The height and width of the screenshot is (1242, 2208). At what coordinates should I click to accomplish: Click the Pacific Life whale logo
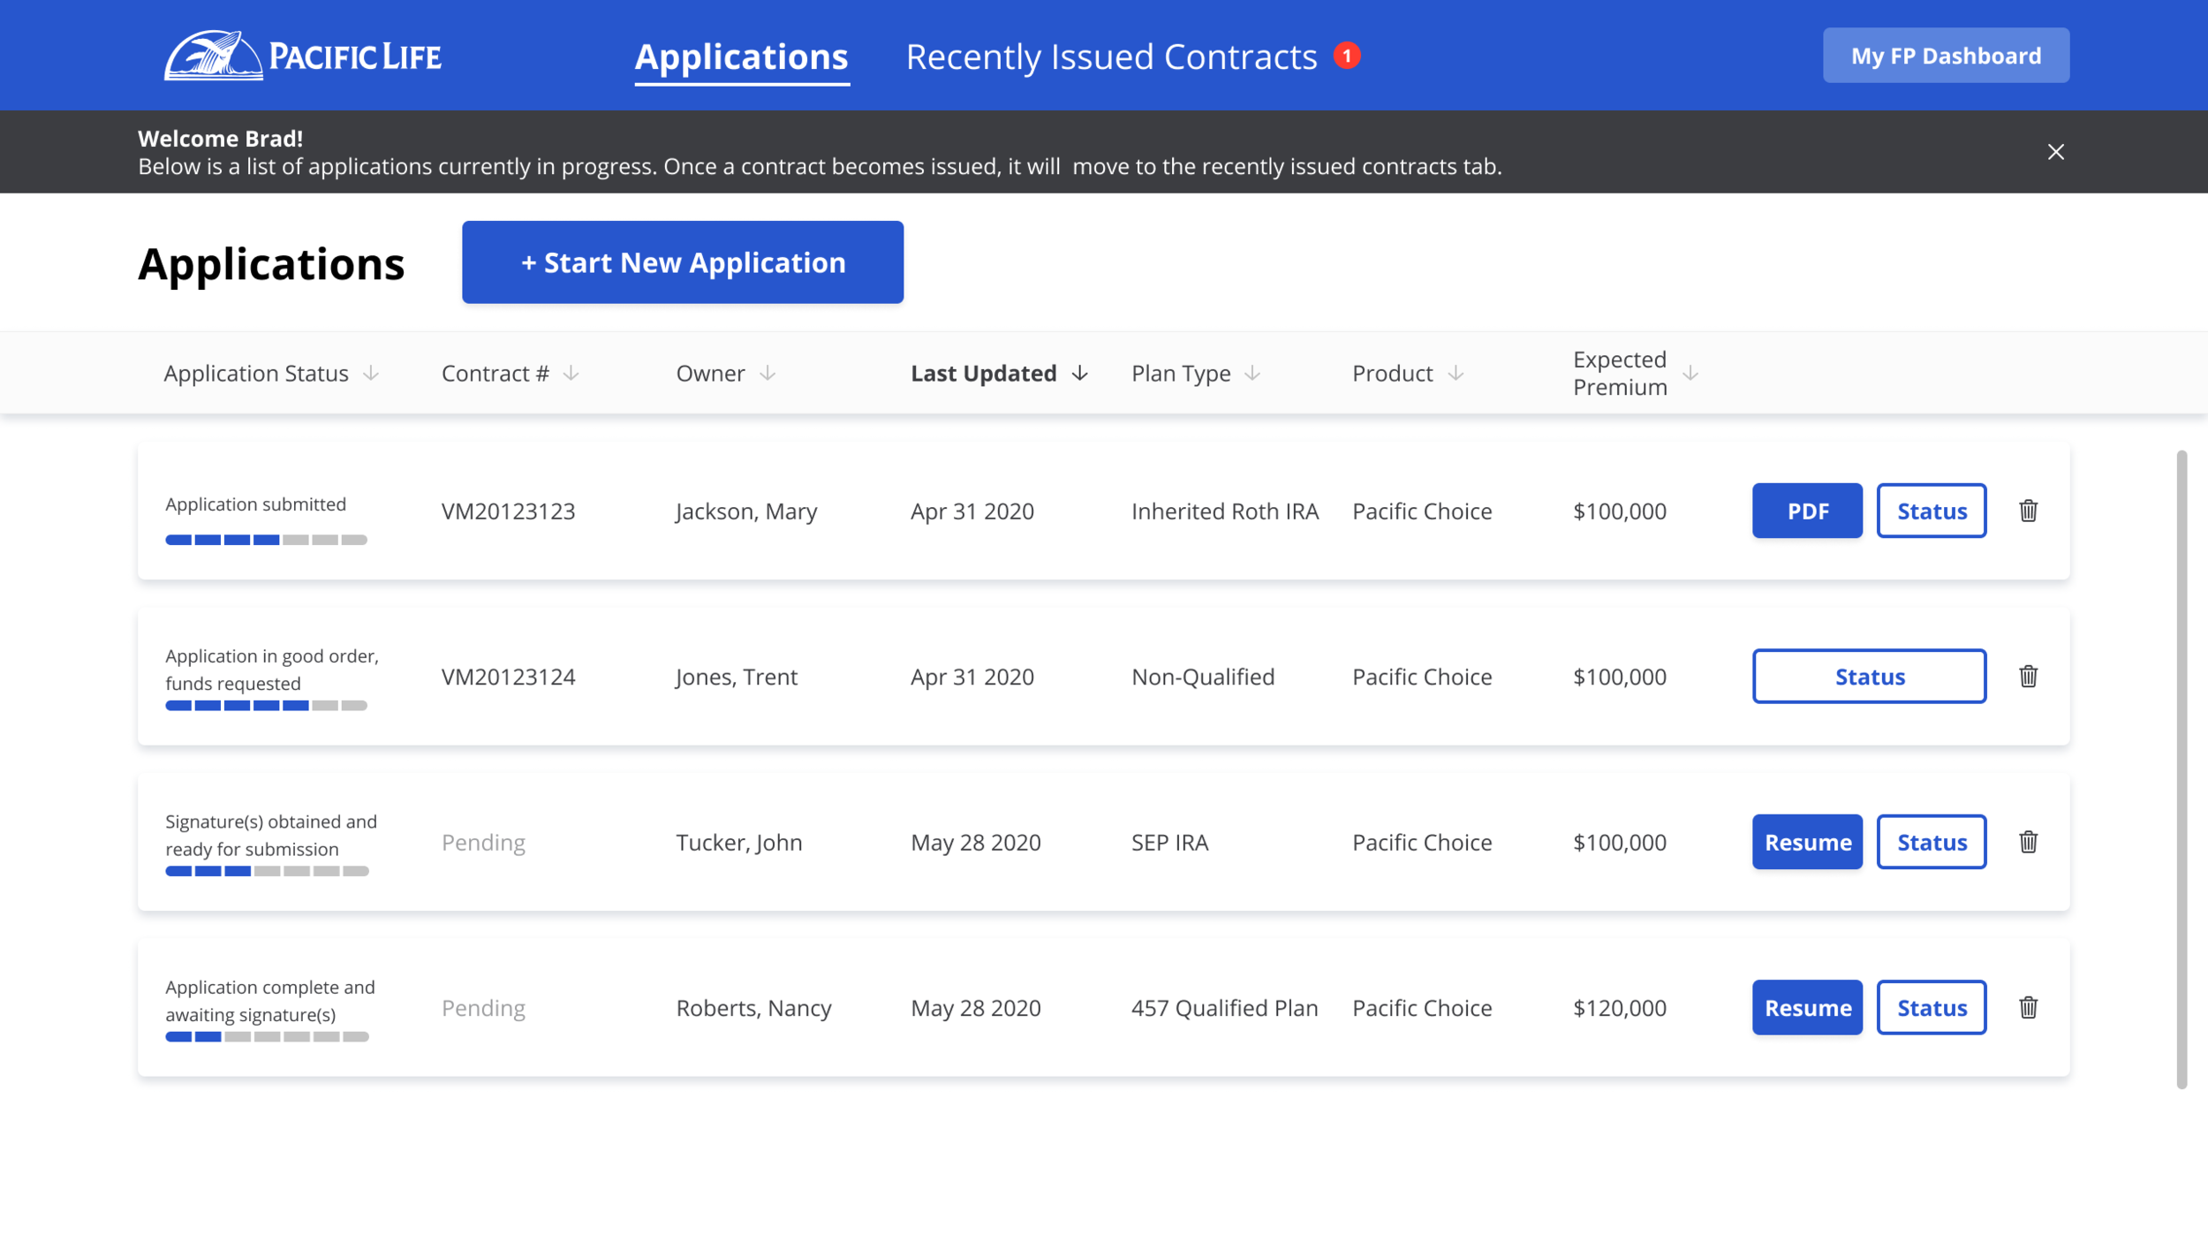pyautogui.click(x=214, y=56)
